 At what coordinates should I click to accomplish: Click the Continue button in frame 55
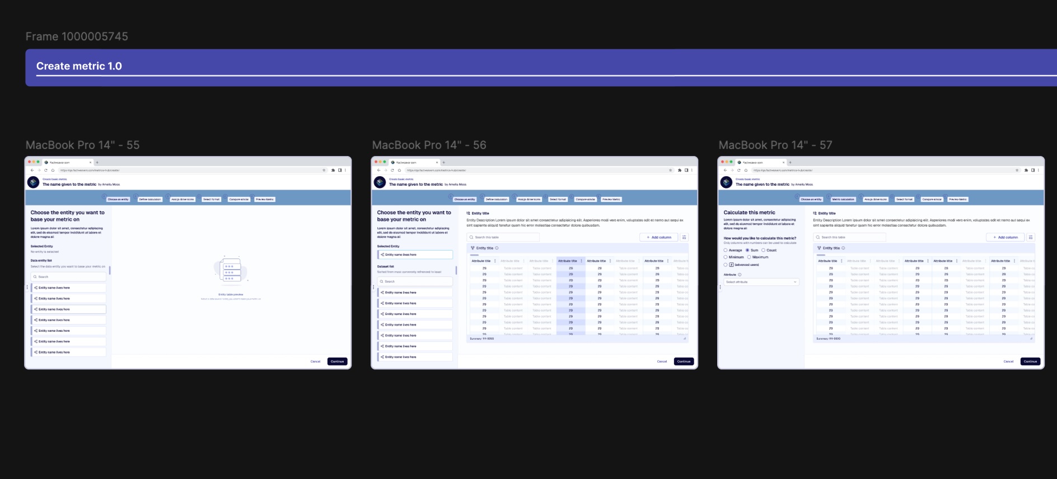[x=338, y=361]
